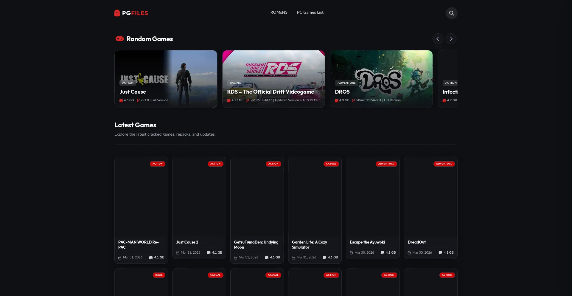Click the version branch icon on Just Cause card

[x=138, y=100]
